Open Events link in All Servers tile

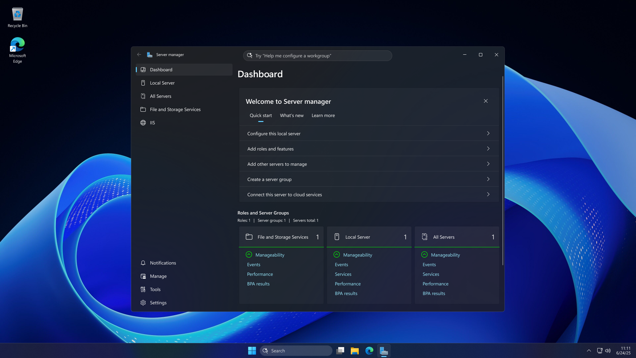429,265
